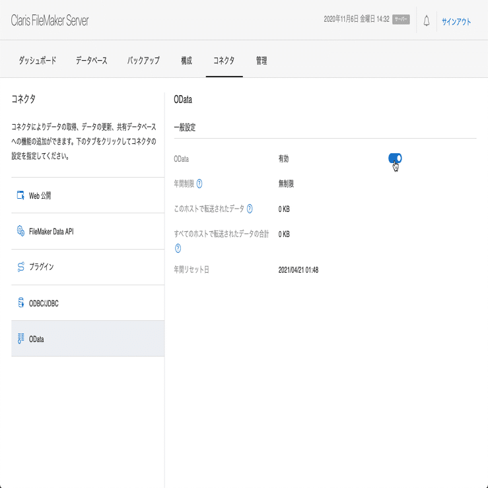Open help icon next to このホストで転送されたデータ
This screenshot has width=488, height=488.
coord(250,209)
